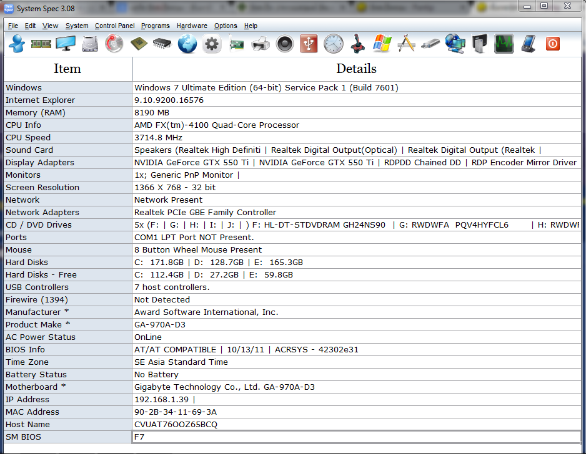Close the System Spec window

pyautogui.click(x=567, y=6)
